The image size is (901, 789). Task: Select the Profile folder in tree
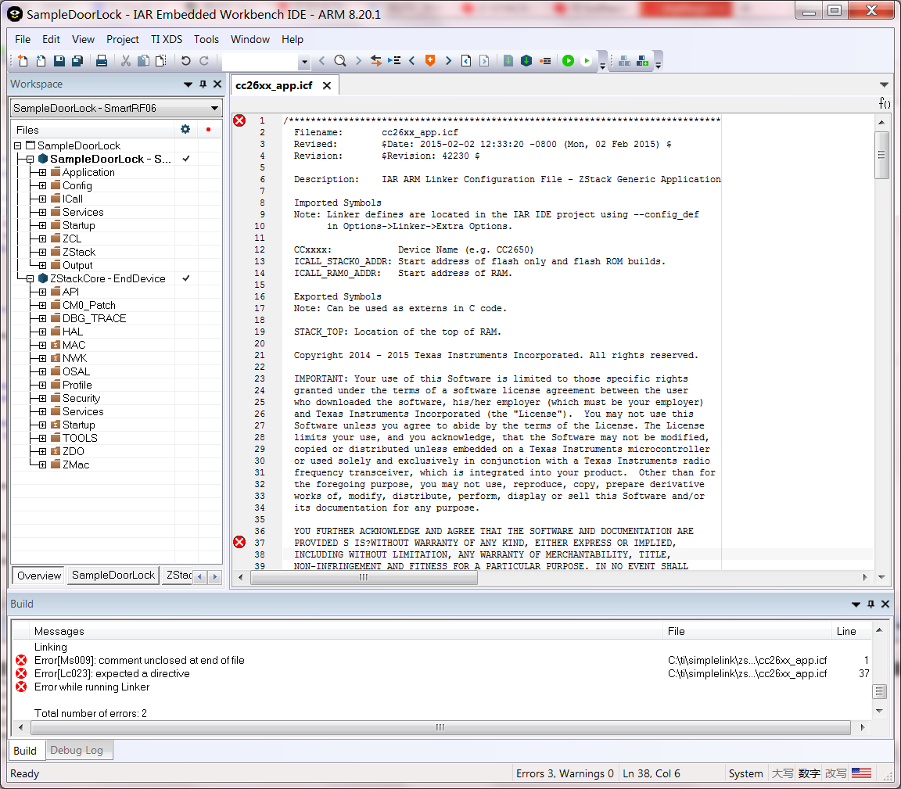tap(77, 385)
